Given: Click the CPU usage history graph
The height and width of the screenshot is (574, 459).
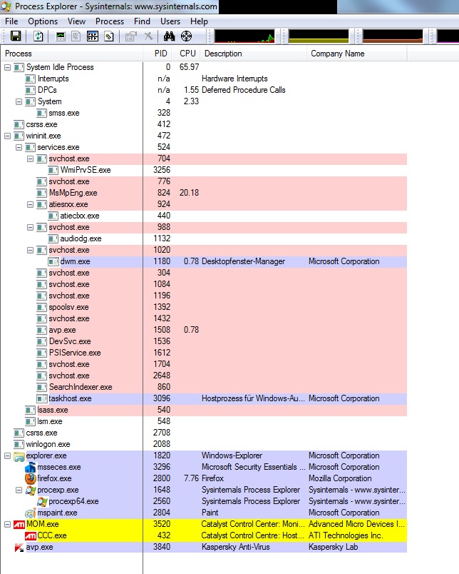Looking at the screenshot, I should point(244,36).
